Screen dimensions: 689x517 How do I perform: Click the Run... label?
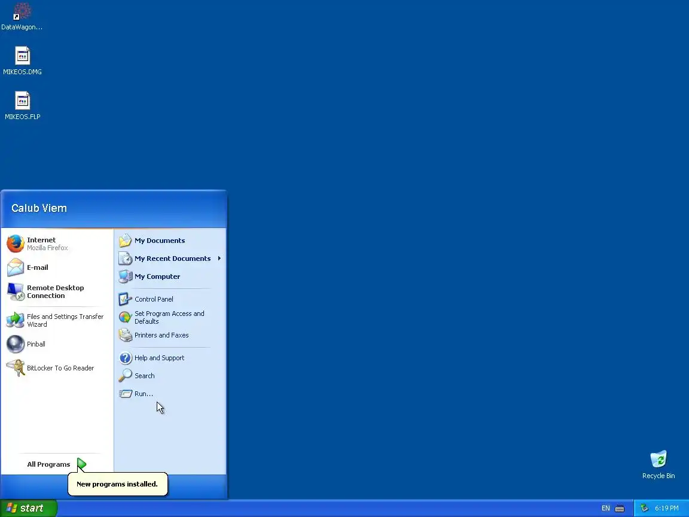click(x=144, y=394)
